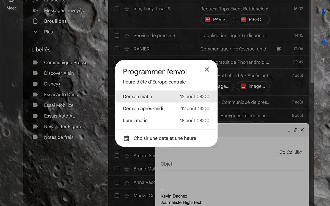Add Cci recipients in compose window

click(x=290, y=152)
